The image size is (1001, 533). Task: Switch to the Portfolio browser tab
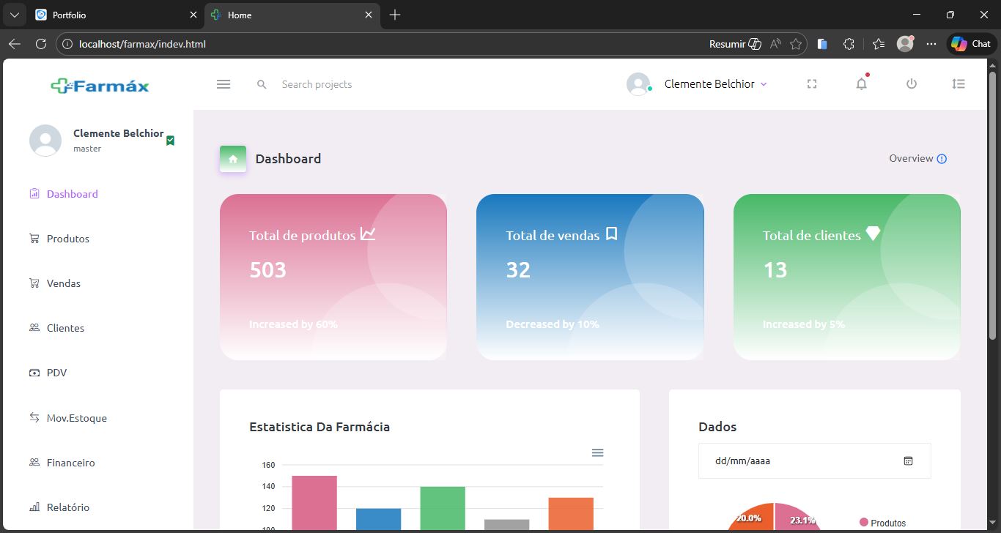110,15
